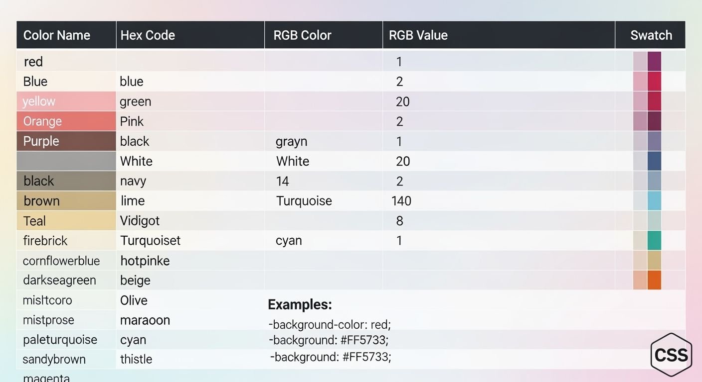Click the crimson swatch in the Blue row
702x382 pixels.
[654, 81]
